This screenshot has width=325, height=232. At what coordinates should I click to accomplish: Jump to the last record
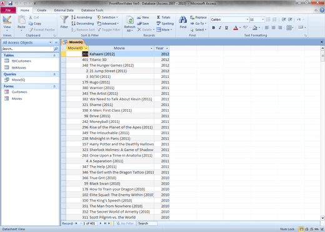click(x=105, y=223)
